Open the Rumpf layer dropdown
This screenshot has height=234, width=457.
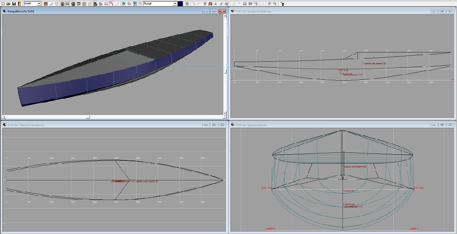[175, 4]
